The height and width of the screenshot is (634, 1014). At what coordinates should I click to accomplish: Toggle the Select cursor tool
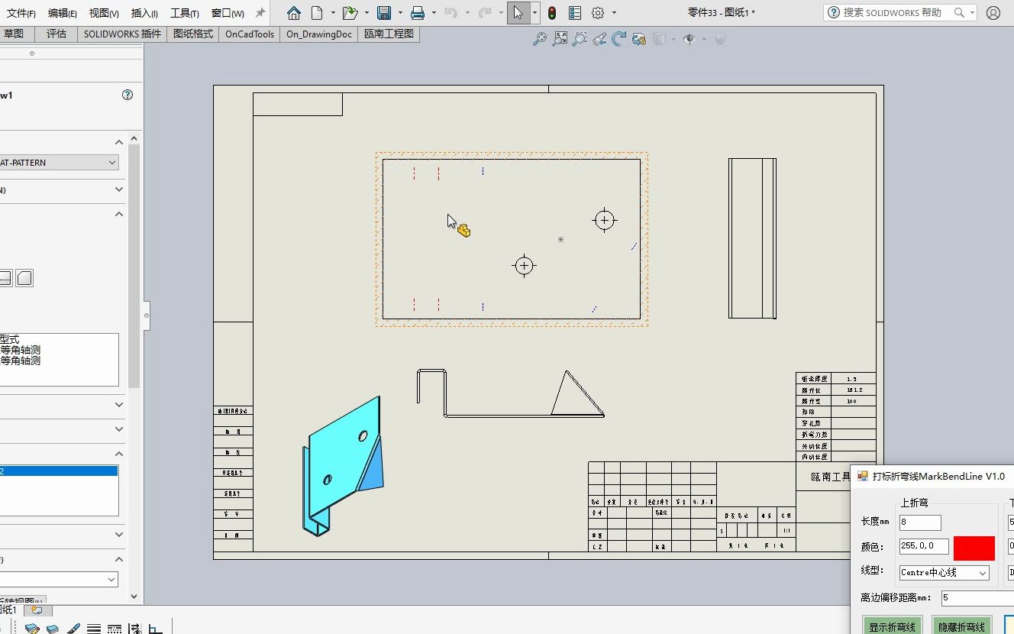click(518, 13)
